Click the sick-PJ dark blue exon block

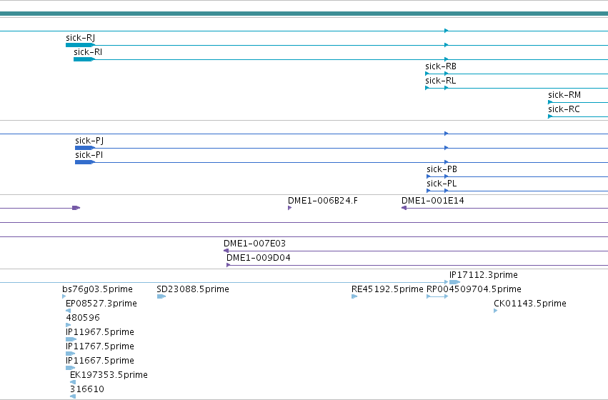click(84, 148)
